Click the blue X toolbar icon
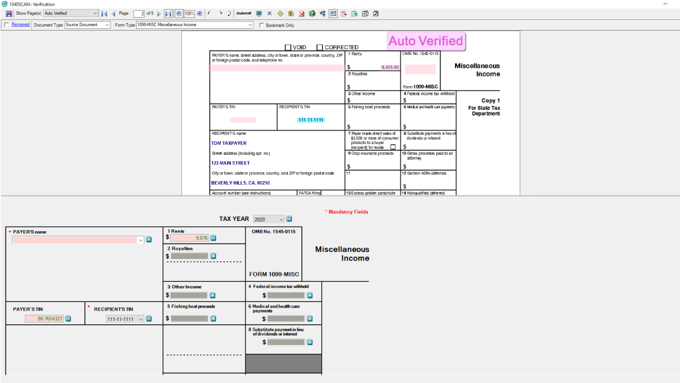This screenshot has width=680, height=383. tap(269, 13)
